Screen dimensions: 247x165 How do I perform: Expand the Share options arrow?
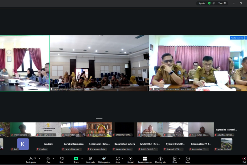pyautogui.click(x=82, y=159)
